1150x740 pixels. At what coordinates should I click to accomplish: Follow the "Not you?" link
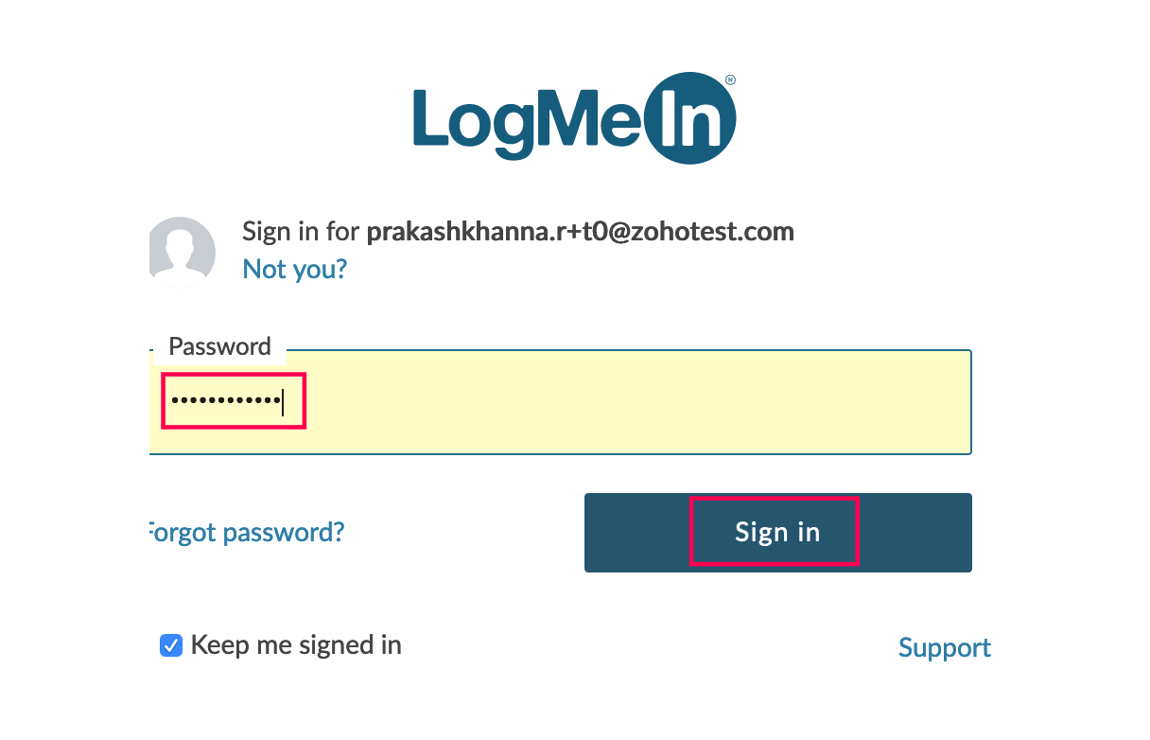(x=295, y=269)
